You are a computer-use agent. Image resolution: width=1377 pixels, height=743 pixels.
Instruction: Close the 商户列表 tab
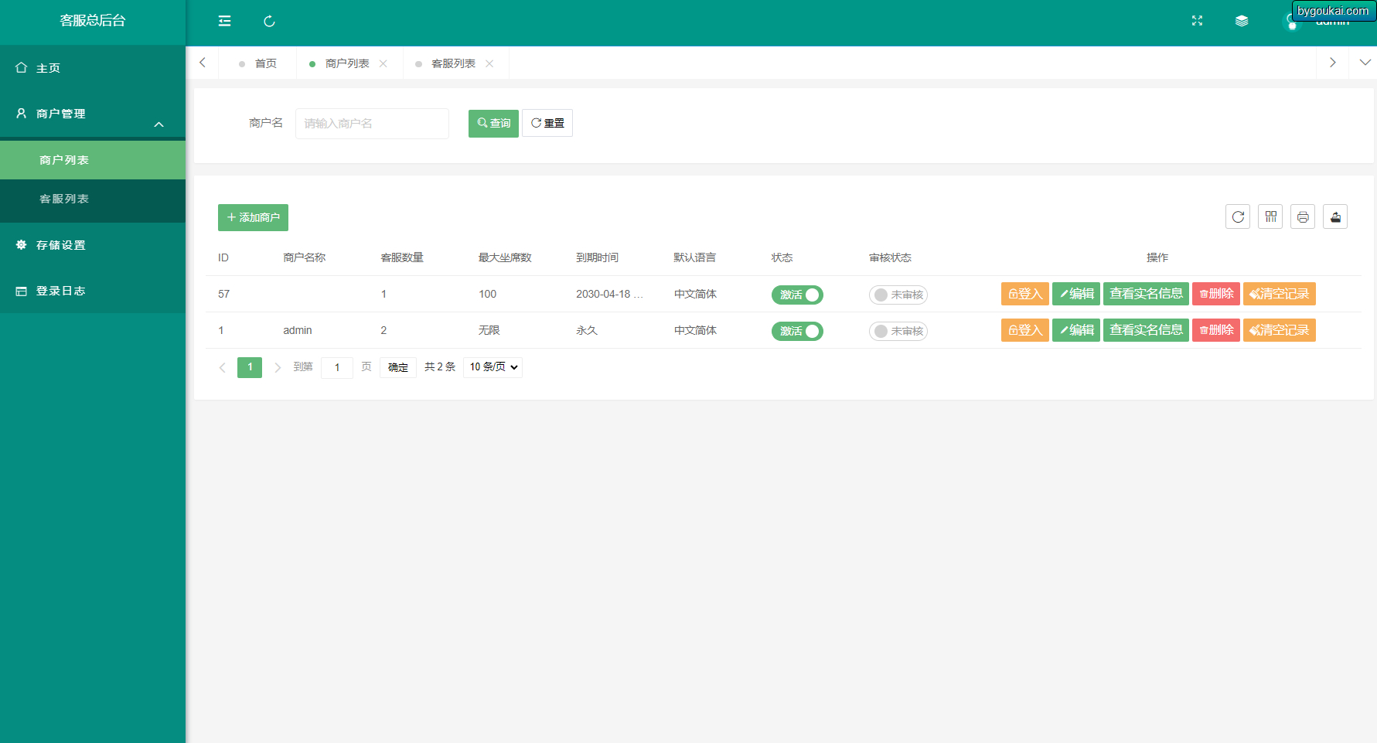[x=383, y=63]
